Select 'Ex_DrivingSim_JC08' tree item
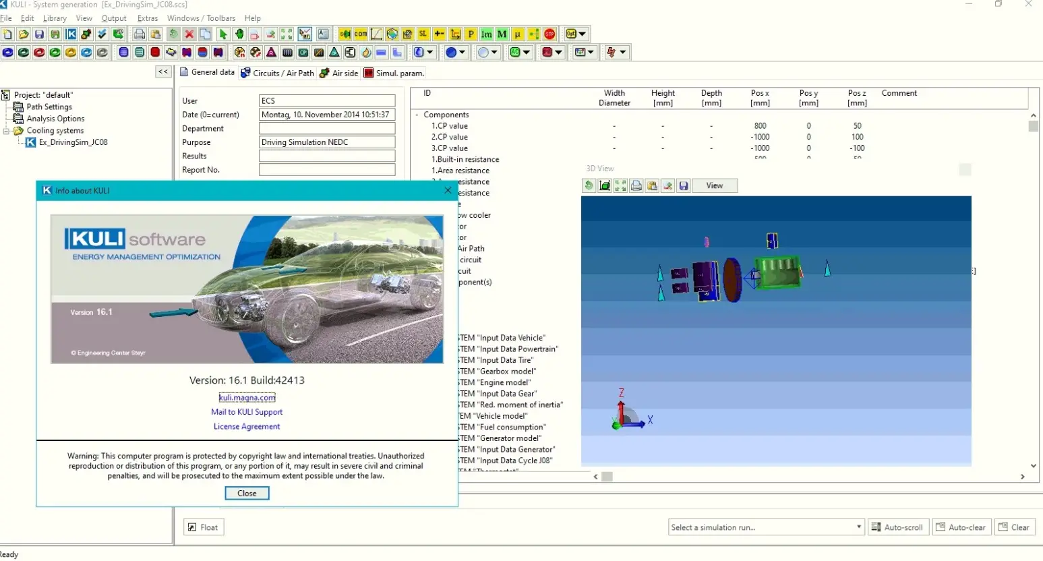1043x561 pixels. 73,142
